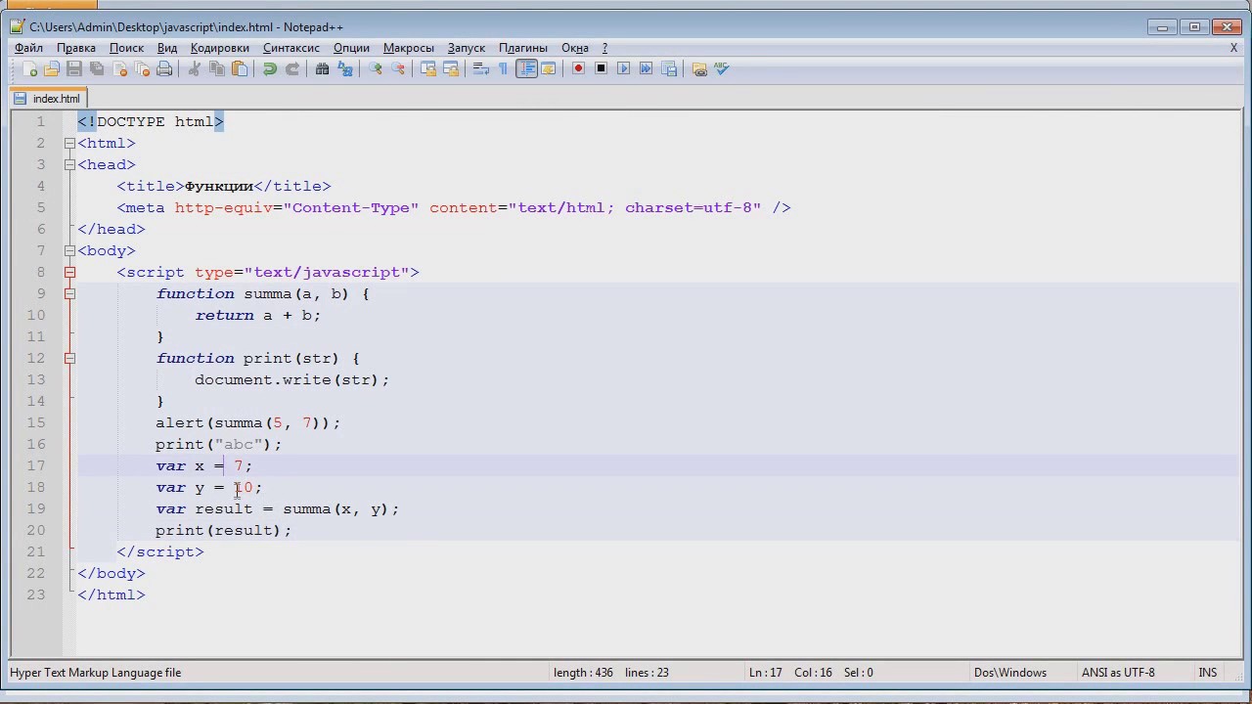Click the synchronize vertical scrolling icon
Screen dimensions: 1252x704
pyautogui.click(x=428, y=68)
